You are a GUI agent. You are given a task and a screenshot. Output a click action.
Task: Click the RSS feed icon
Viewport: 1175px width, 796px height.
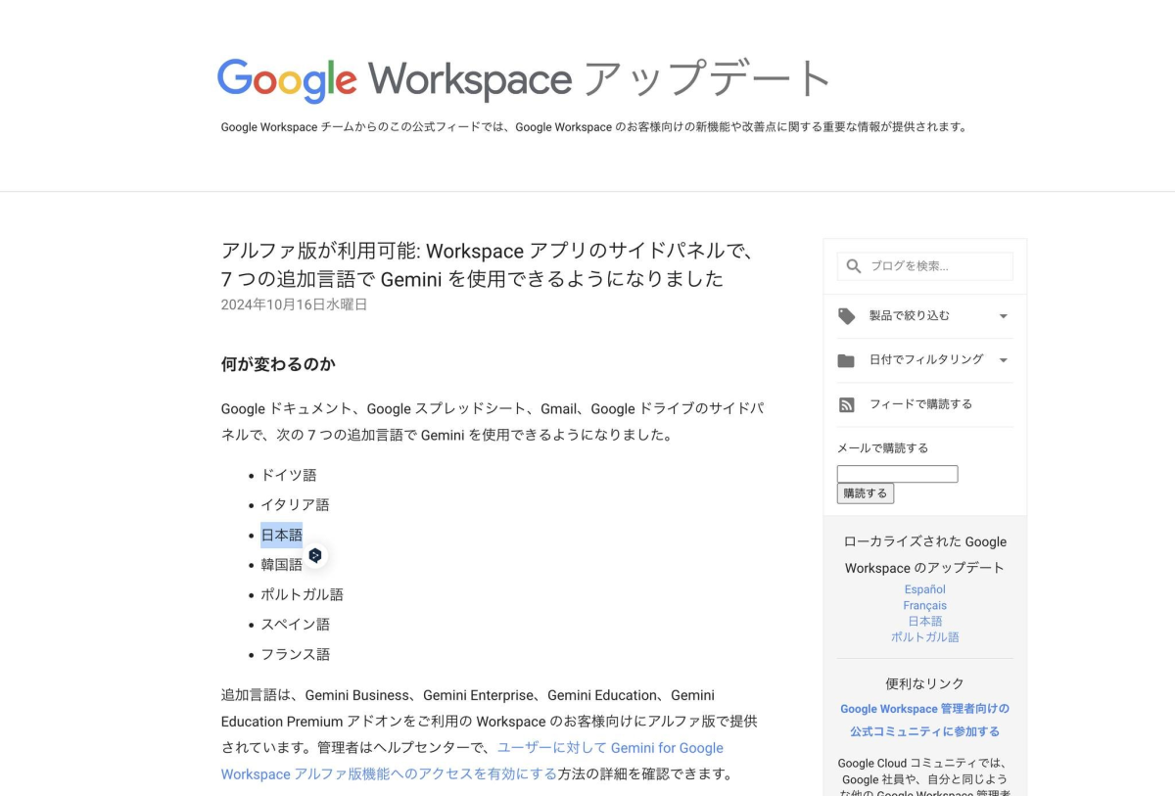pyautogui.click(x=846, y=404)
